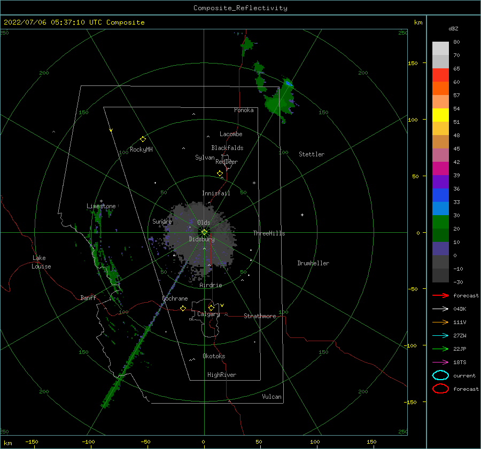Click the Blackfalds label

tap(227, 148)
